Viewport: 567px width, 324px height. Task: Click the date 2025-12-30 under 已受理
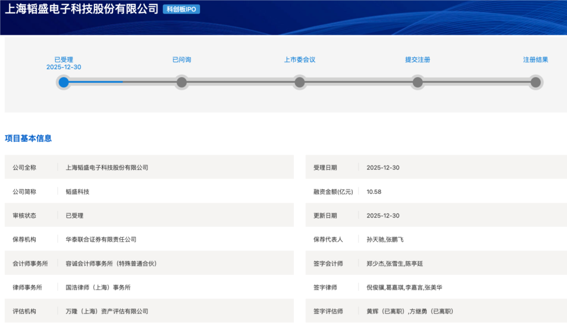tap(64, 67)
